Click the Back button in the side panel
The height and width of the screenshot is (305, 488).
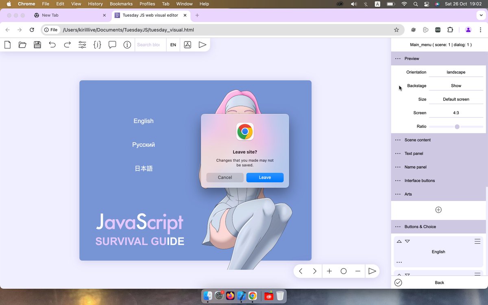[439, 283]
